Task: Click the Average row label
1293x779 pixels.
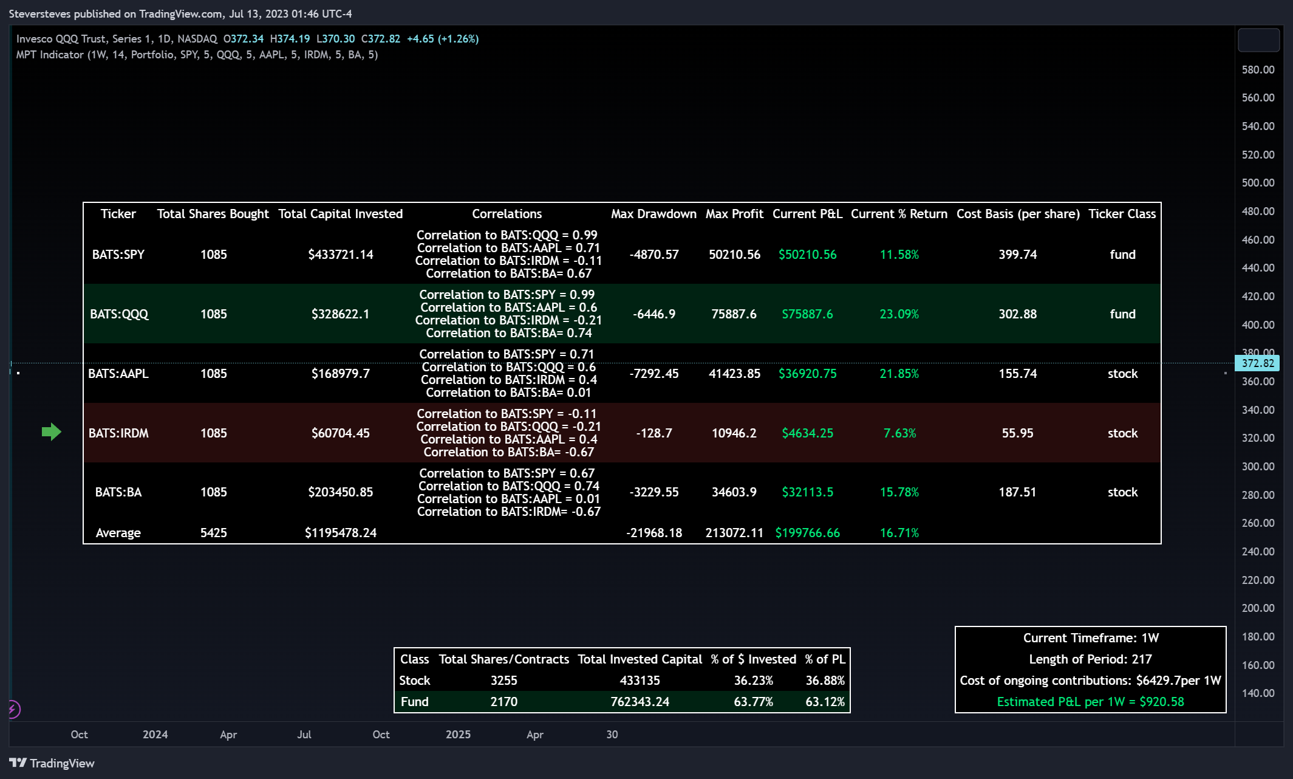Action: (118, 533)
